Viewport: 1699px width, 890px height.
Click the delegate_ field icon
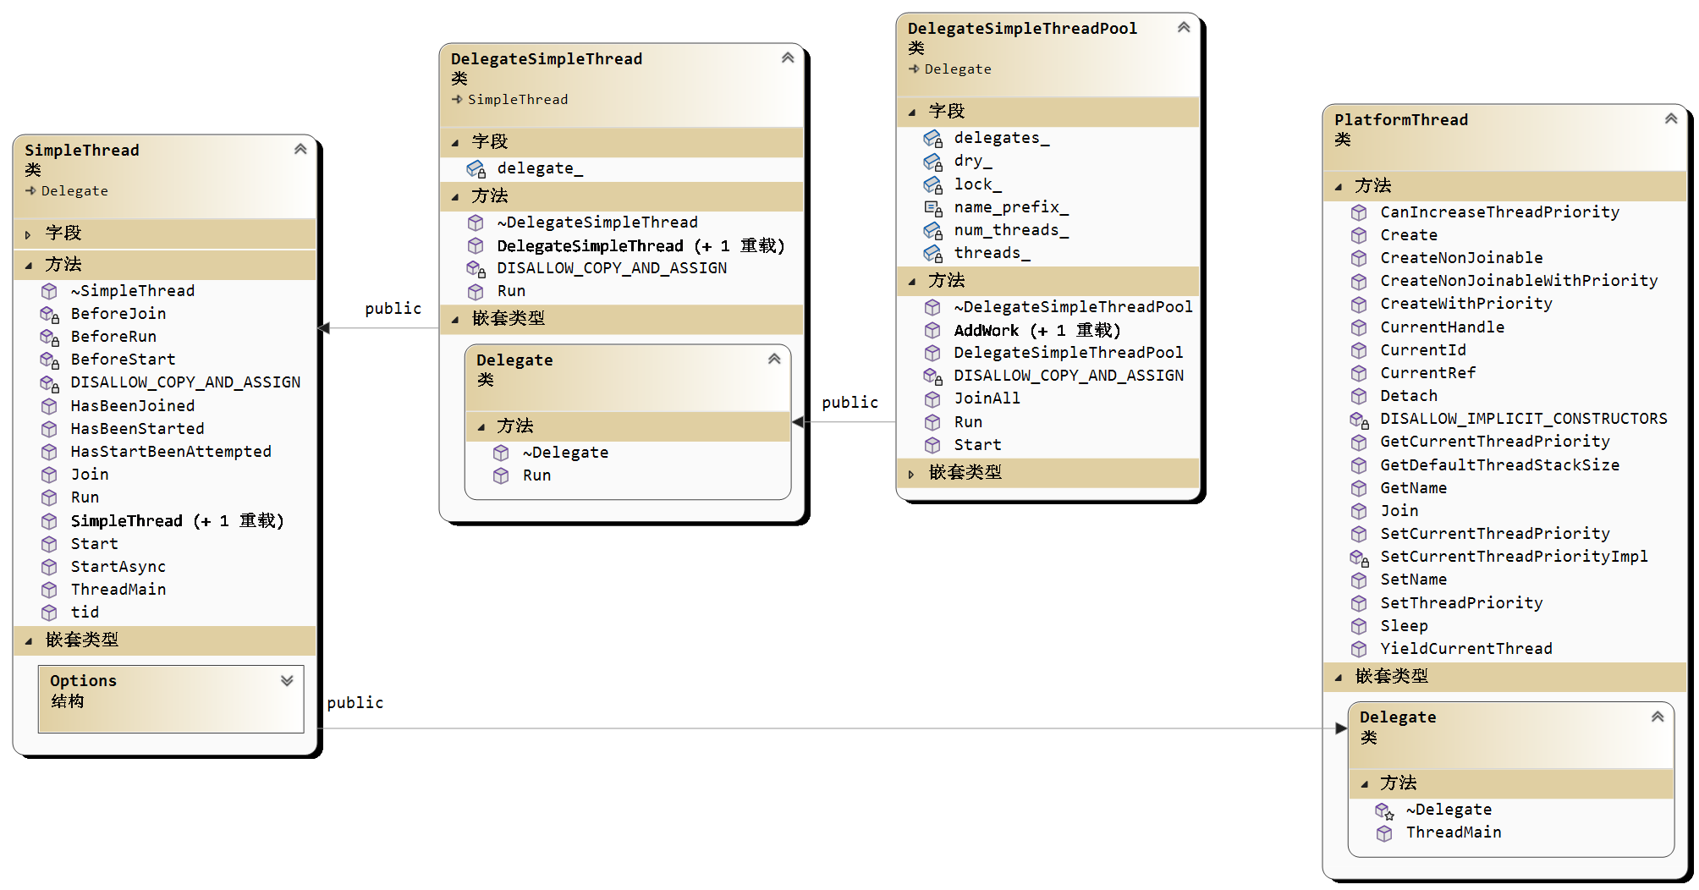tap(476, 169)
